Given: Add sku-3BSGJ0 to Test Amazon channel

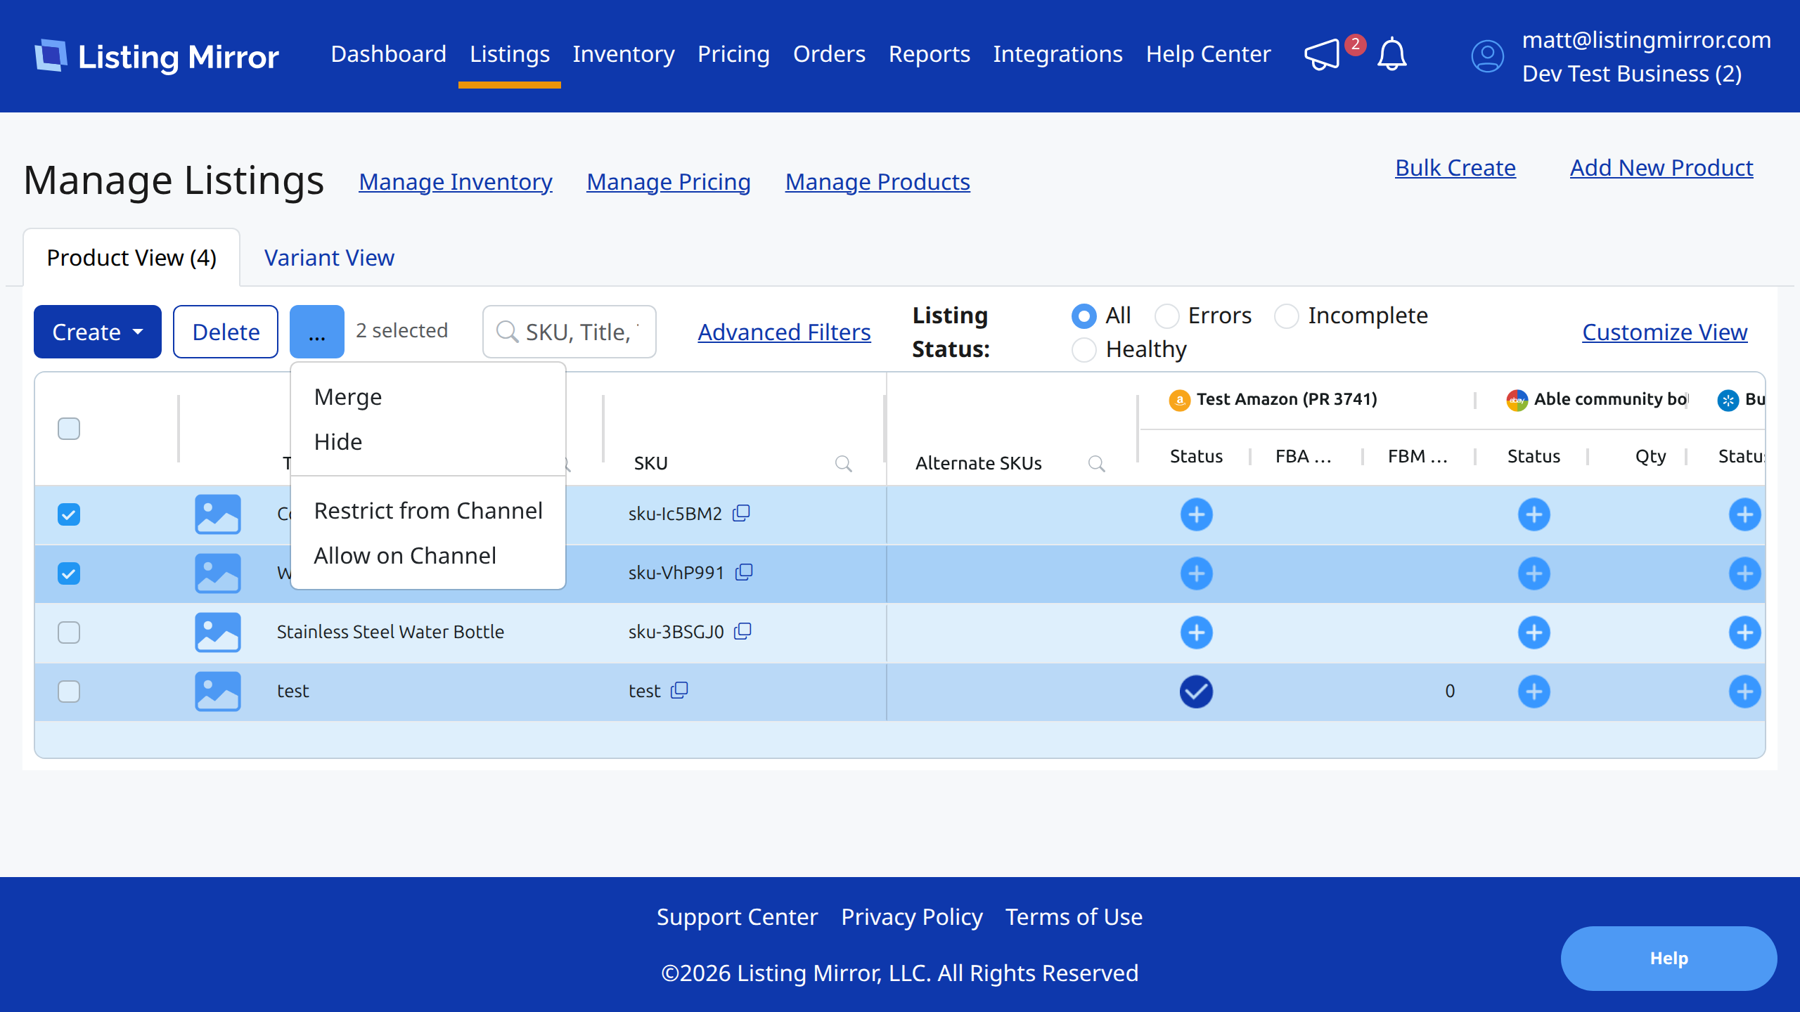Looking at the screenshot, I should (x=1196, y=632).
